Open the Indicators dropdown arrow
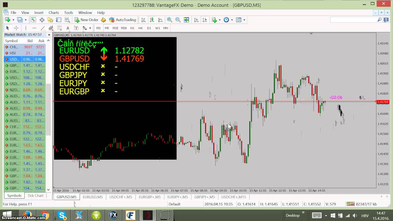The width and height of the screenshot is (393, 221). (x=220, y=20)
